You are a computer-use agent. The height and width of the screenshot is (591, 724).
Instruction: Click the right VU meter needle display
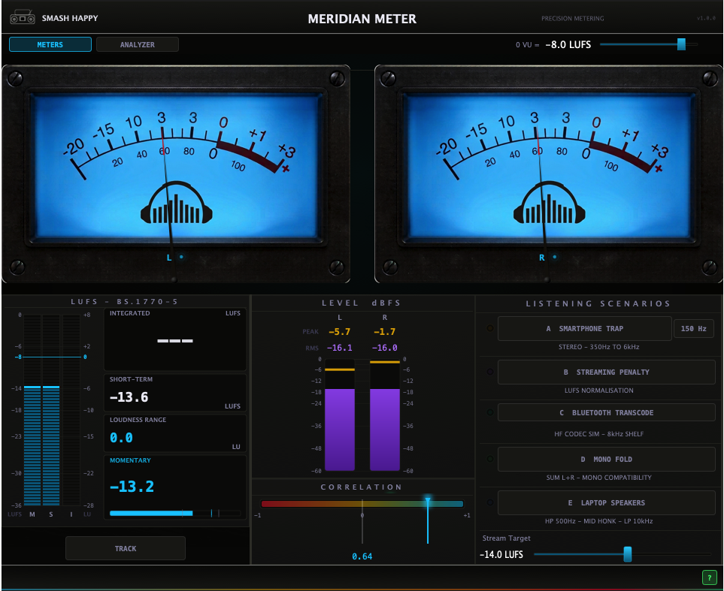pyautogui.click(x=549, y=167)
